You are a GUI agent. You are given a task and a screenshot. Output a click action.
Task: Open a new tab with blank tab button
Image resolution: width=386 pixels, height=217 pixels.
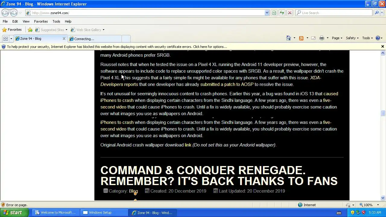(126, 39)
